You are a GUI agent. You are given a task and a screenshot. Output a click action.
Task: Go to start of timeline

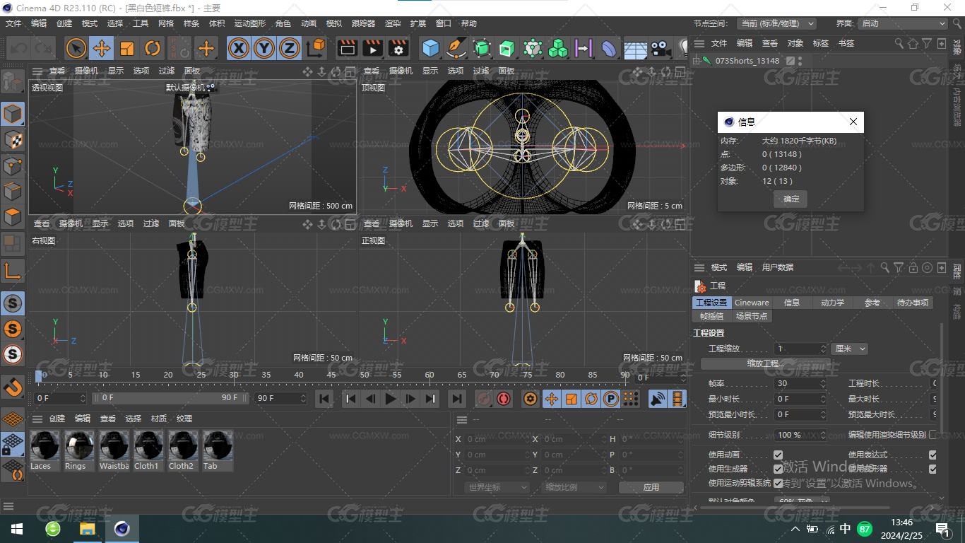click(324, 399)
